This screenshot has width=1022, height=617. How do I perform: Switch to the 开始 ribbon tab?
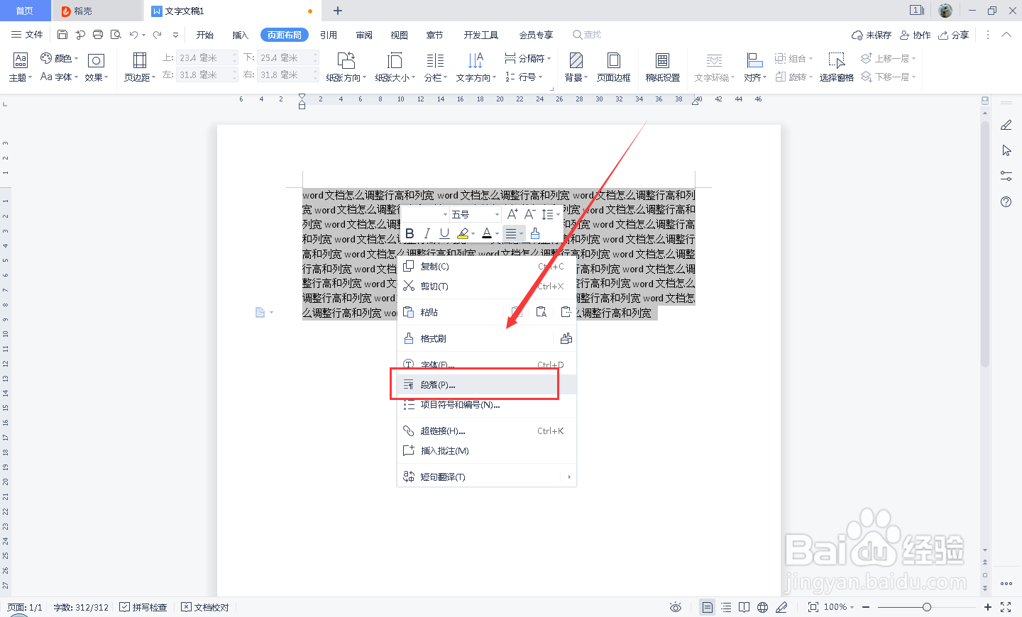[x=204, y=34]
